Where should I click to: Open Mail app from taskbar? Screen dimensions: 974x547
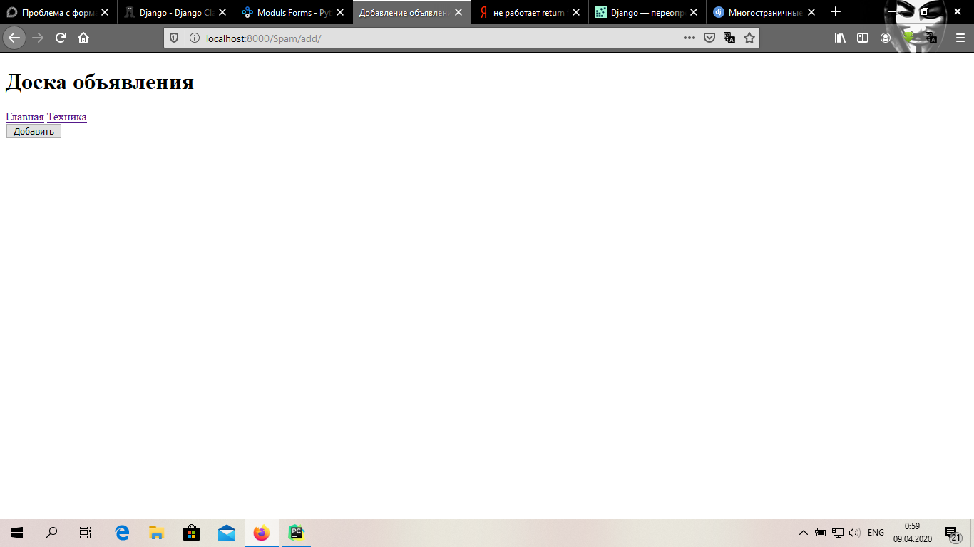(227, 533)
